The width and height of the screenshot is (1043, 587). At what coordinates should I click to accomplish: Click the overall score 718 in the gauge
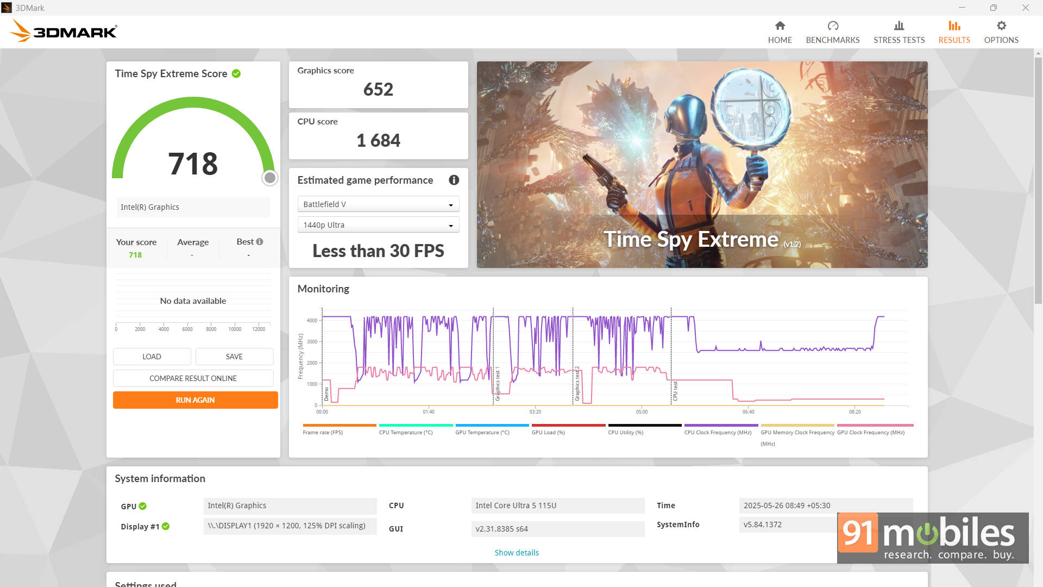pyautogui.click(x=193, y=164)
